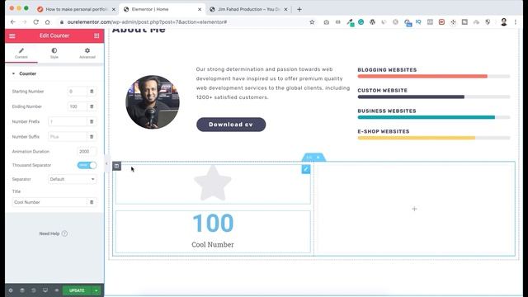This screenshot has height=297, width=528.
Task: Click the green UPDATE button
Action: pyautogui.click(x=77, y=290)
